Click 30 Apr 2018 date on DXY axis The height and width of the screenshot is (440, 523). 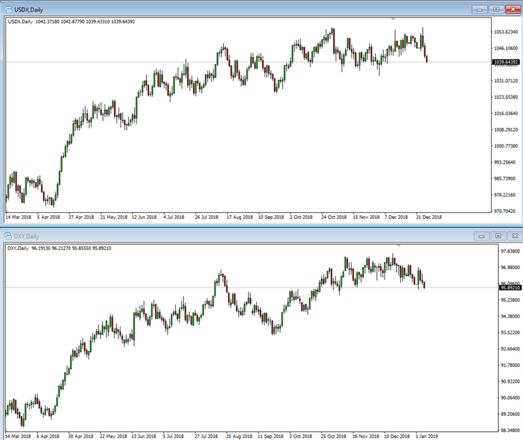[81, 436]
